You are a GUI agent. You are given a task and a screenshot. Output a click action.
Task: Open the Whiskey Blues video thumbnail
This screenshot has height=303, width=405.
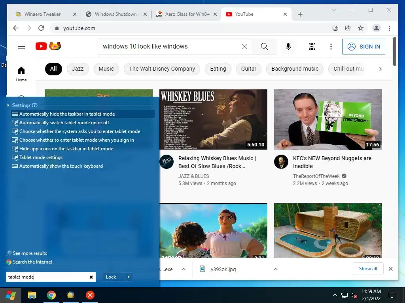point(213,119)
